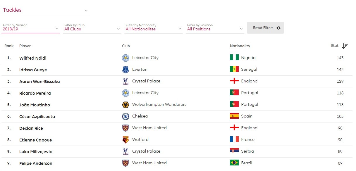Screen dimensions: 356x171
Task: Click the Stat column header
Action: [x=334, y=46]
